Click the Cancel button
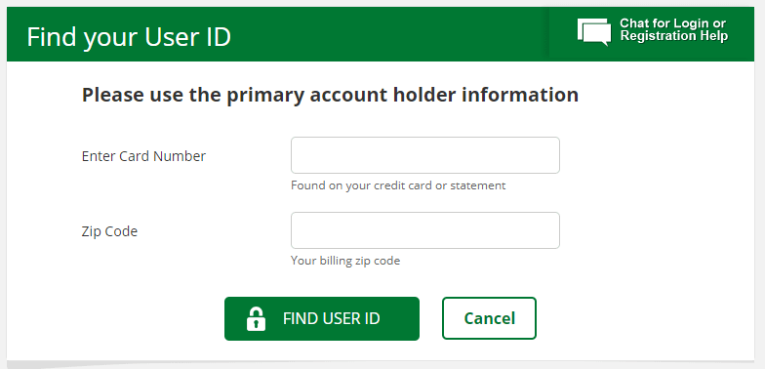765x369 pixels. pos(489,318)
